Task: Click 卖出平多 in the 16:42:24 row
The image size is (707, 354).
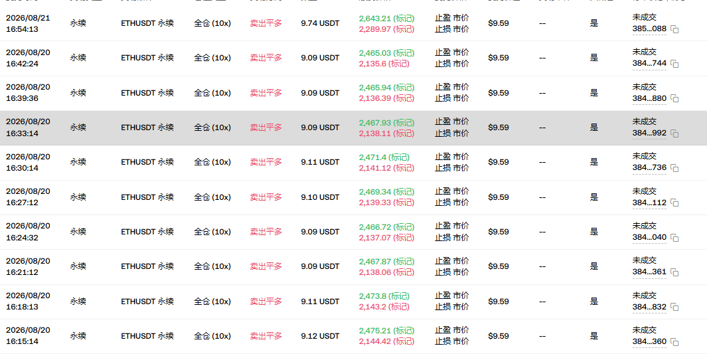Action: (x=266, y=58)
